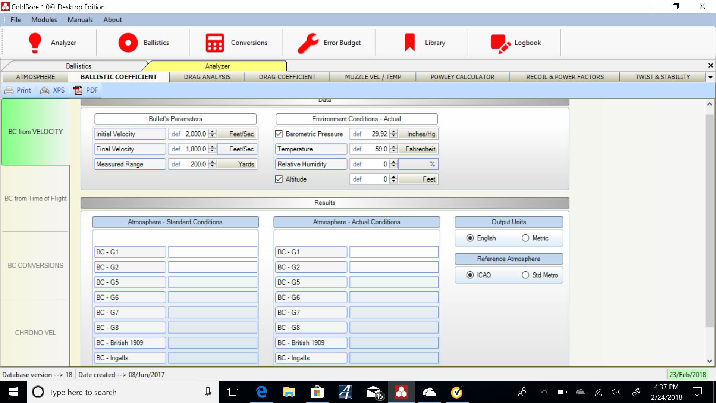Open the Temperature Fahrenheit unit dropdown
Viewport: 716px width, 403px height.
(418, 149)
